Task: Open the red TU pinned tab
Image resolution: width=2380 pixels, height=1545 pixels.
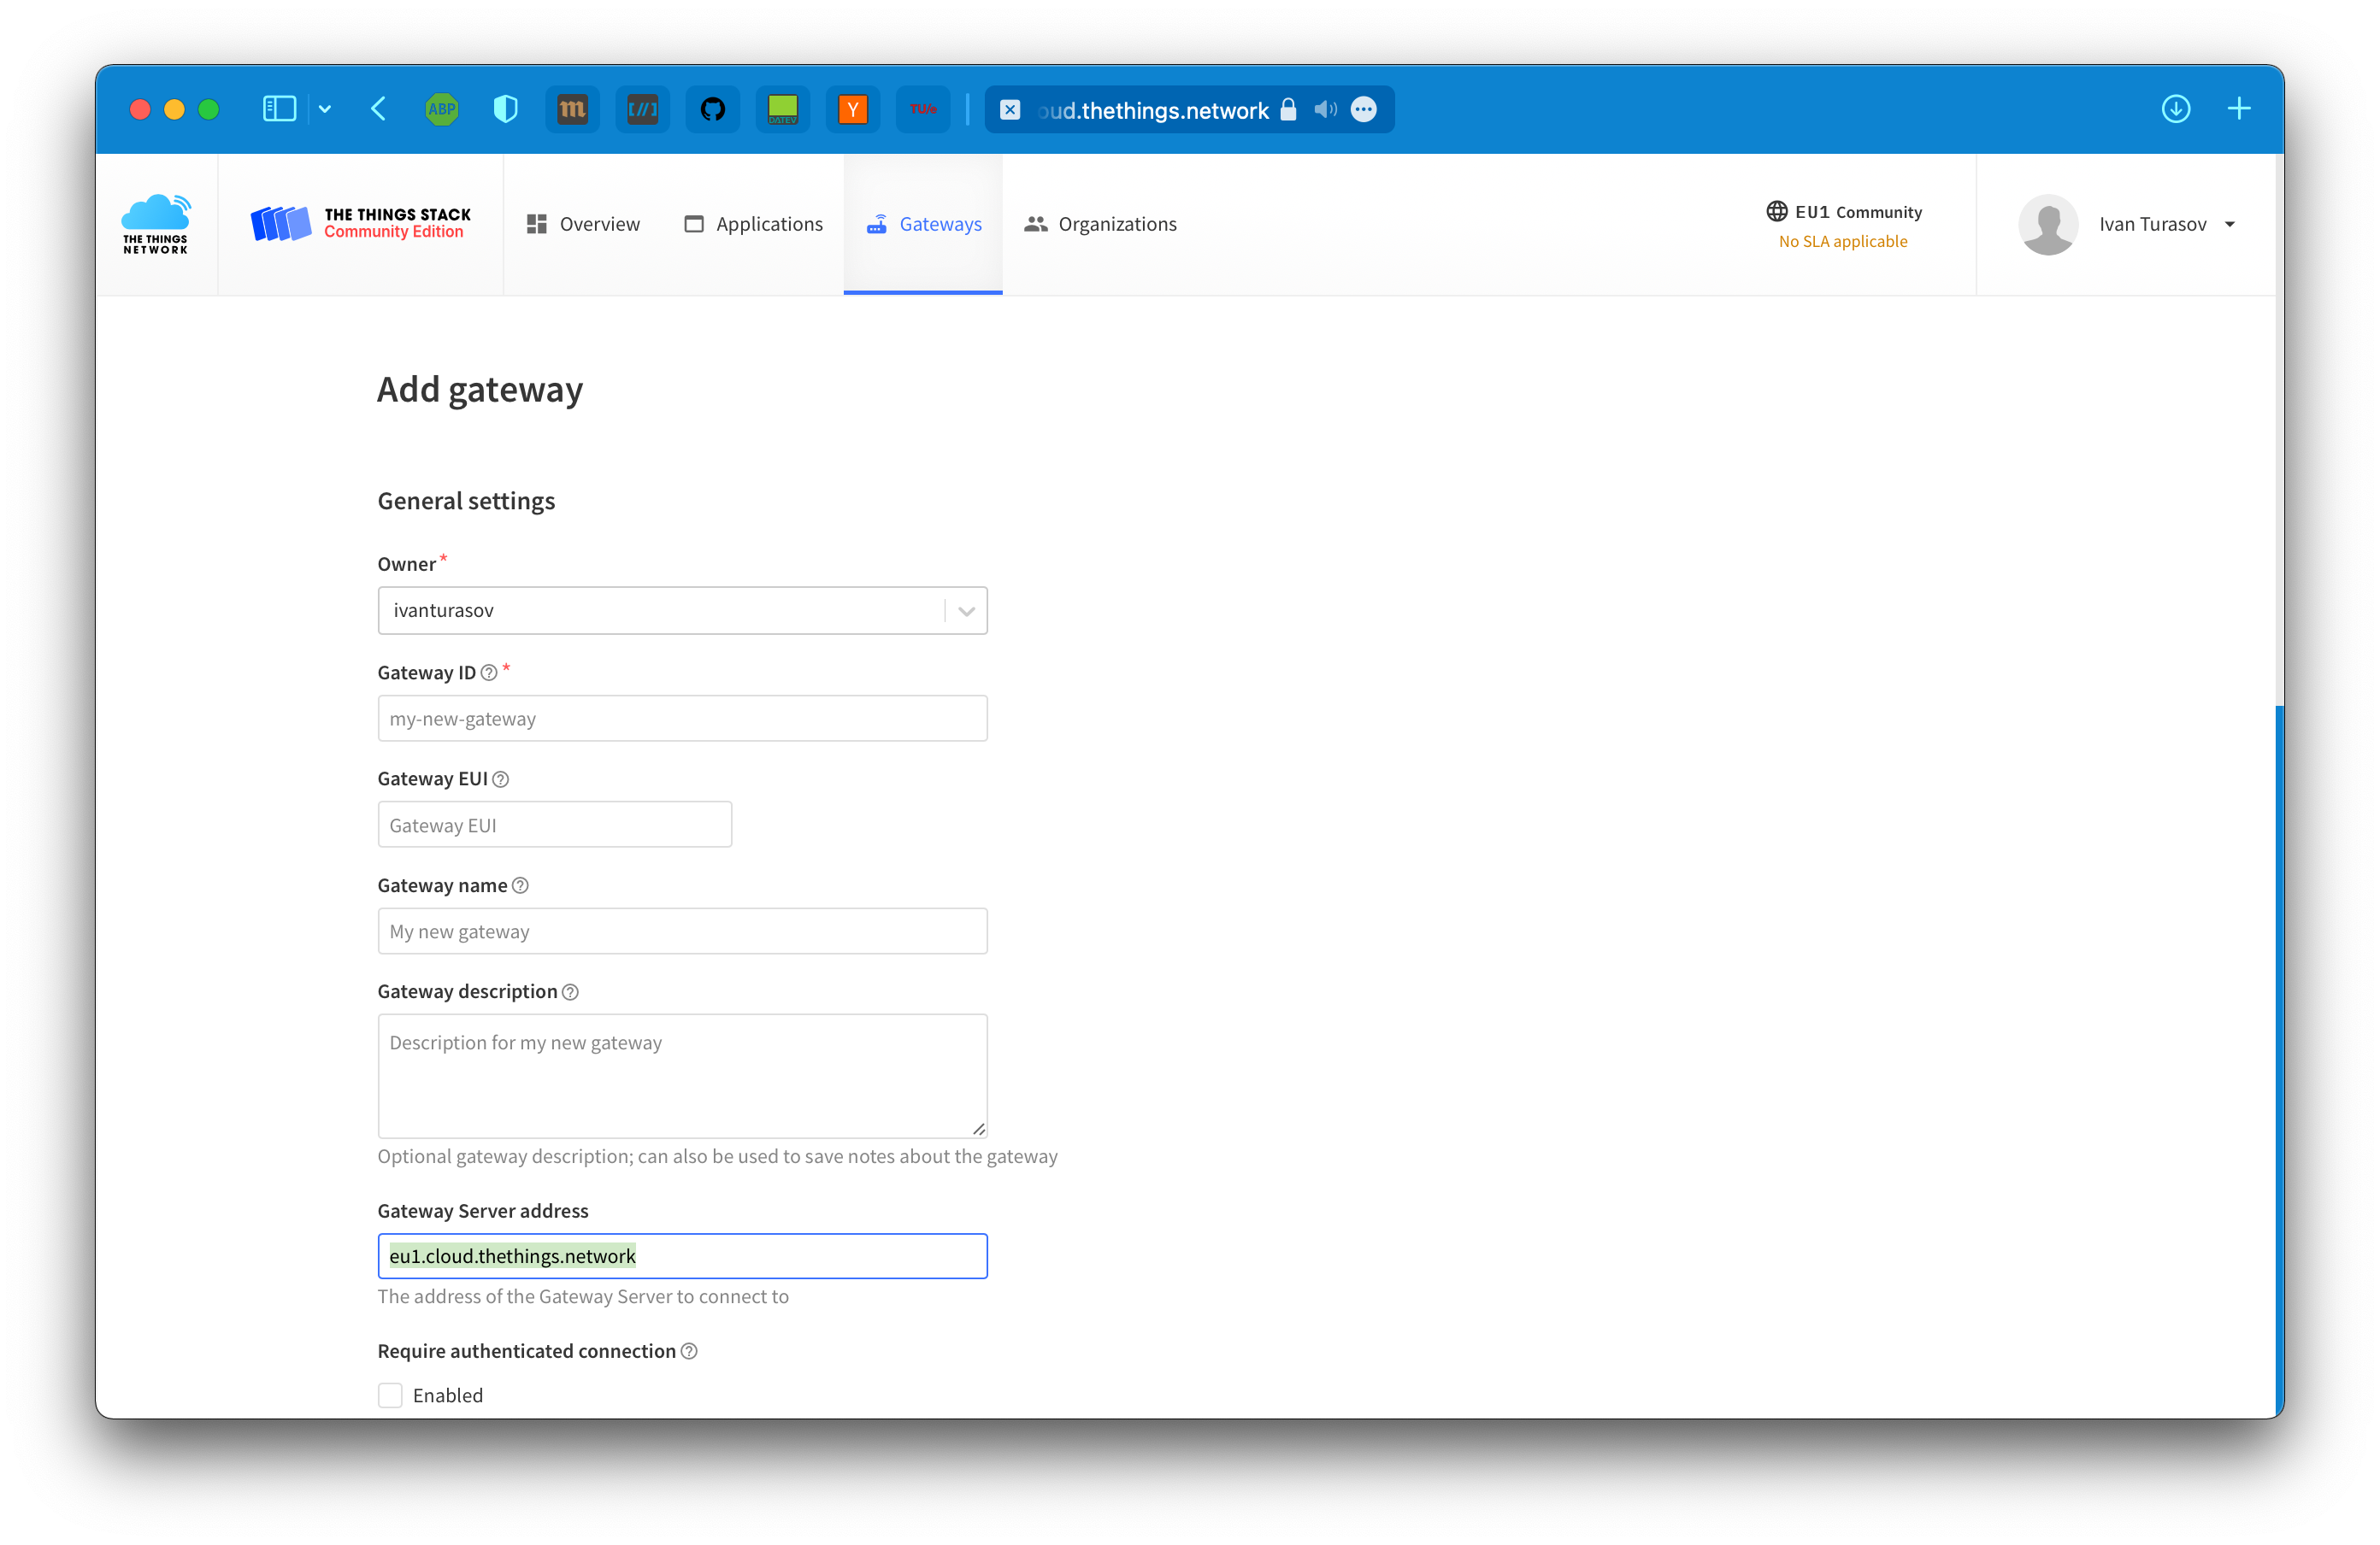Action: coord(923,109)
